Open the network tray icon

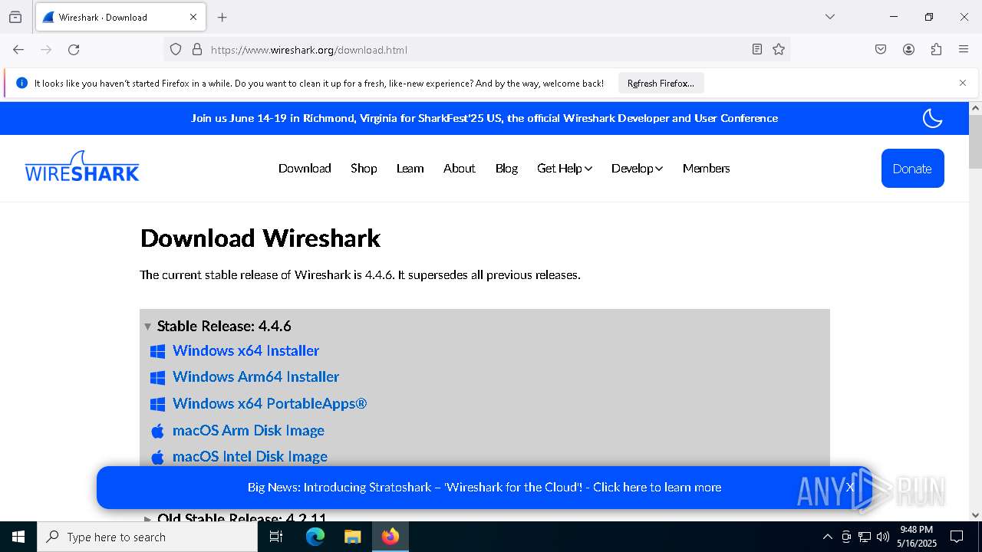(x=865, y=537)
